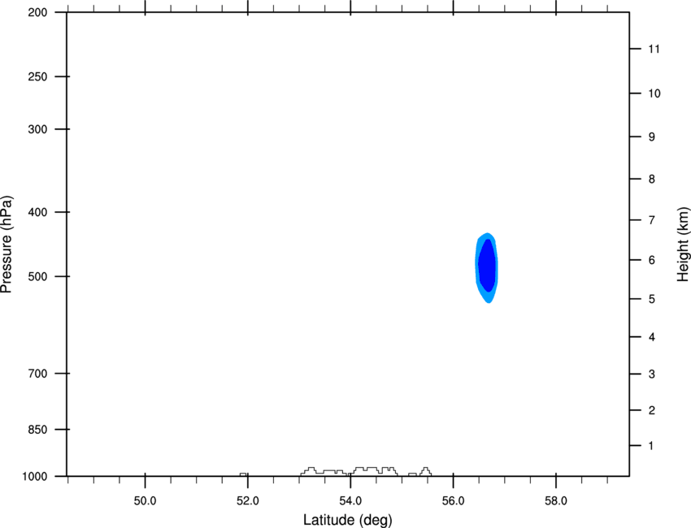Click the dark blue contour core
Image resolution: width=691 pixels, height=528 pixels.
click(x=488, y=266)
